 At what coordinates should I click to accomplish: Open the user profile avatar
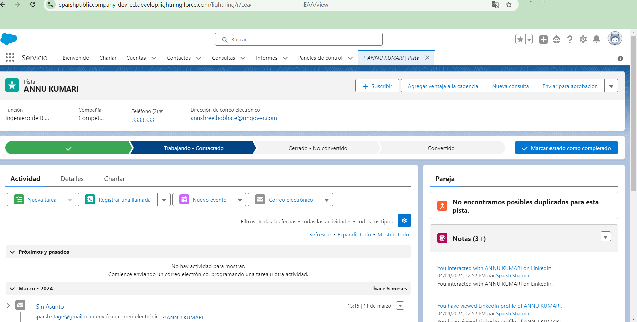(615, 39)
